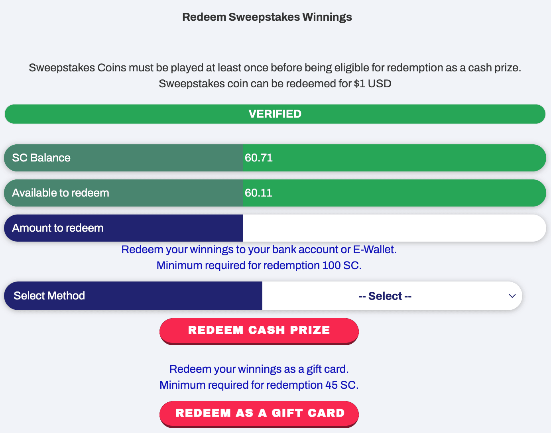Click the SC Balance row label
The width and height of the screenshot is (551, 433).
click(x=41, y=157)
